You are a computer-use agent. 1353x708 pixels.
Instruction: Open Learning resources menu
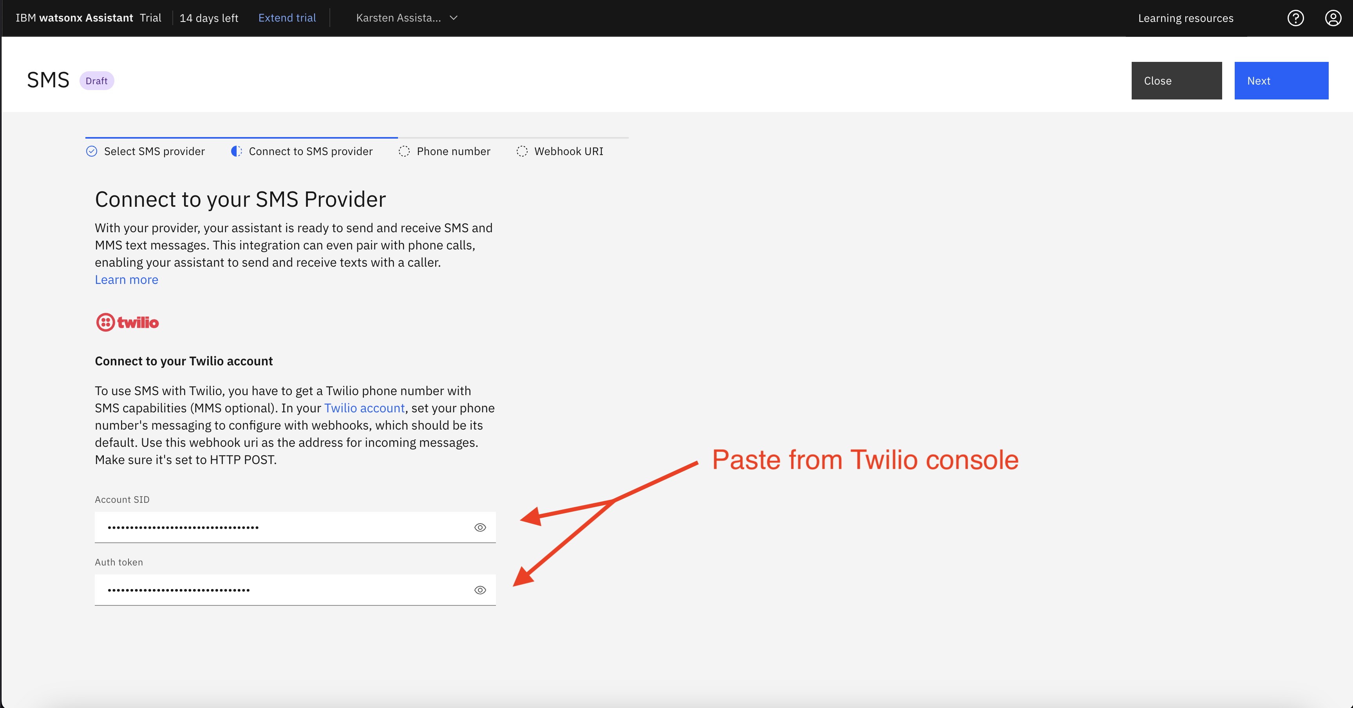coord(1185,18)
